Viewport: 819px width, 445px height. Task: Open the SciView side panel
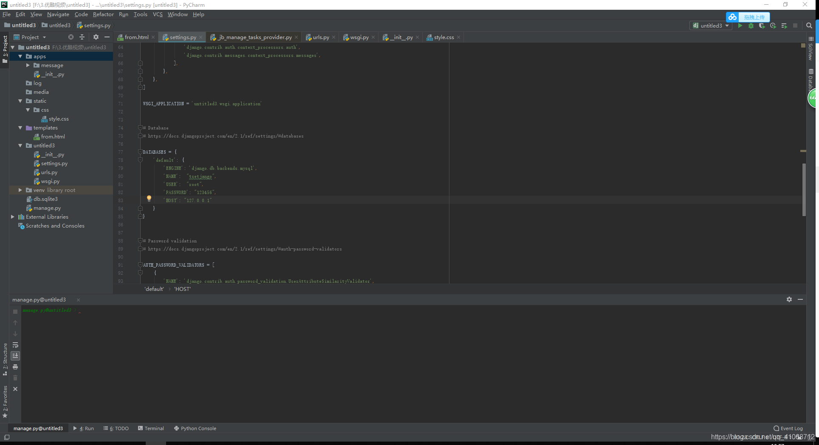[811, 48]
